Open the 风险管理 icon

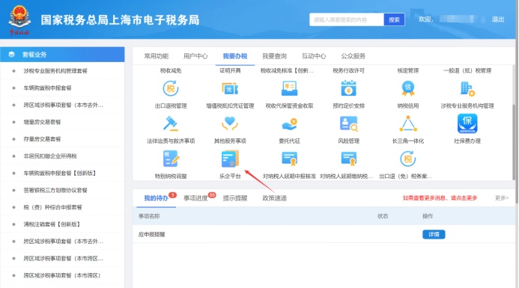pyautogui.click(x=348, y=124)
